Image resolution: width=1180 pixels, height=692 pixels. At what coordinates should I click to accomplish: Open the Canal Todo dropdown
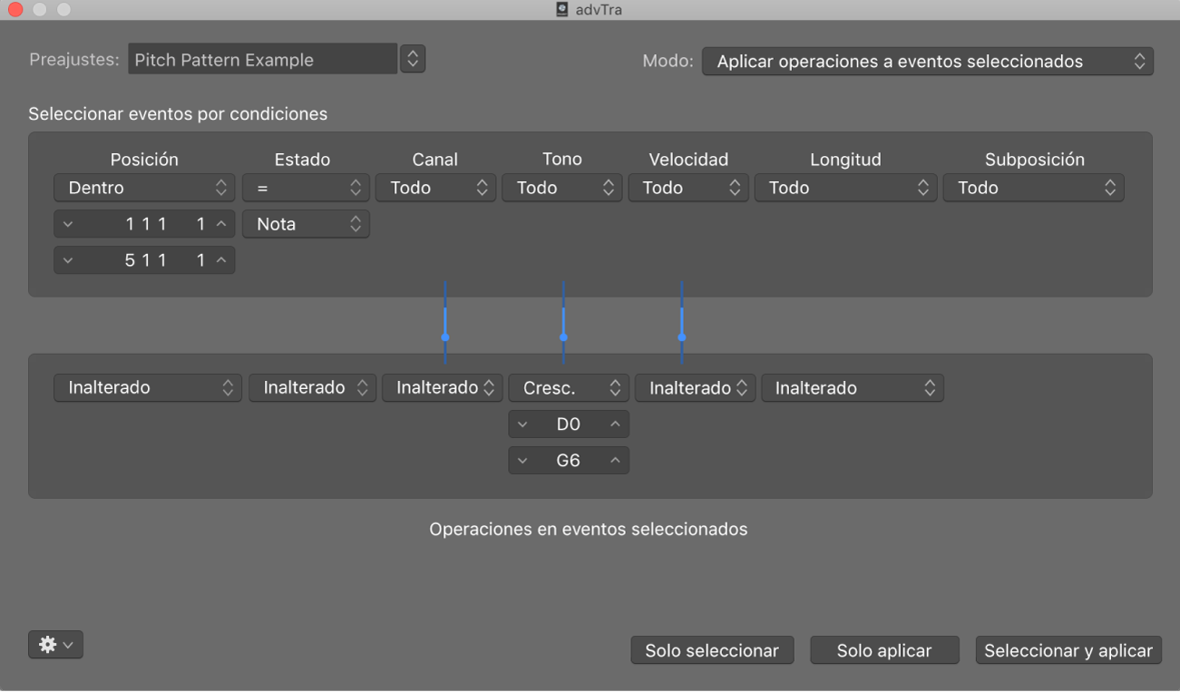[436, 188]
